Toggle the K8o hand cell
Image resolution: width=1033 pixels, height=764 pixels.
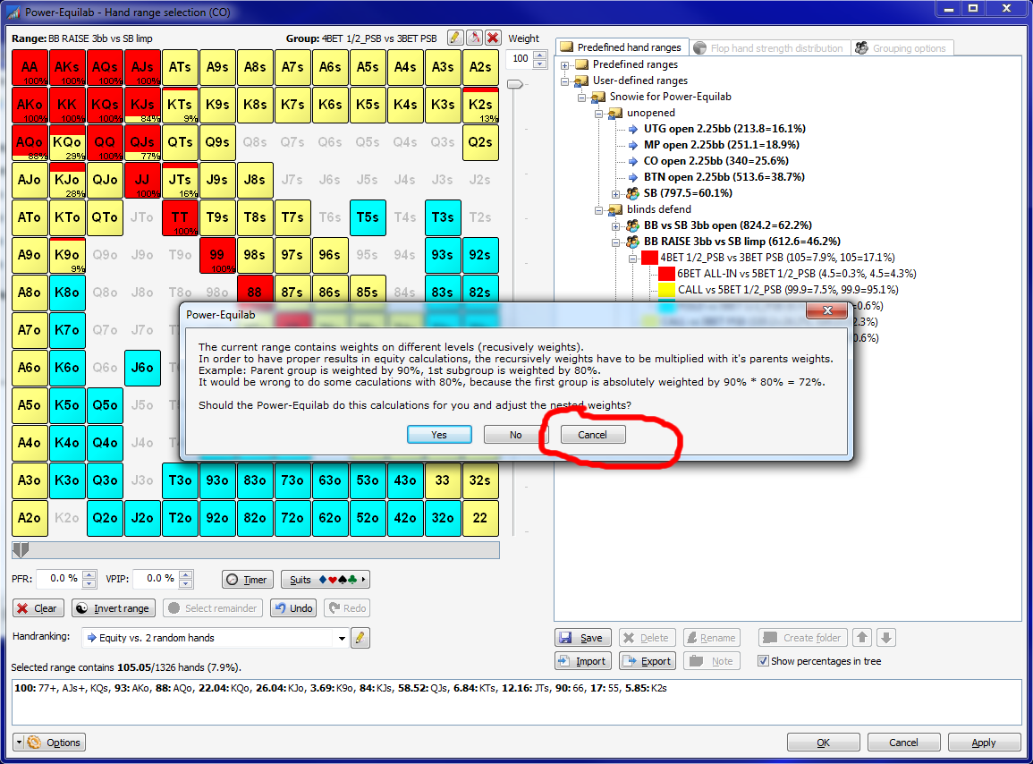coord(67,293)
